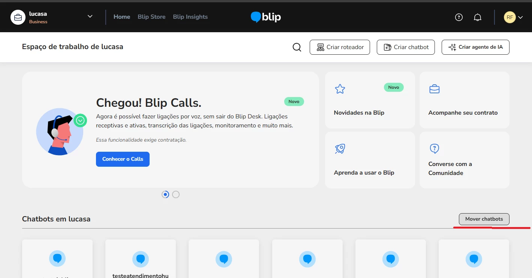Open the Acompanhe seu contrato card
Viewport: 532px width, 278px height.
[x=465, y=100]
